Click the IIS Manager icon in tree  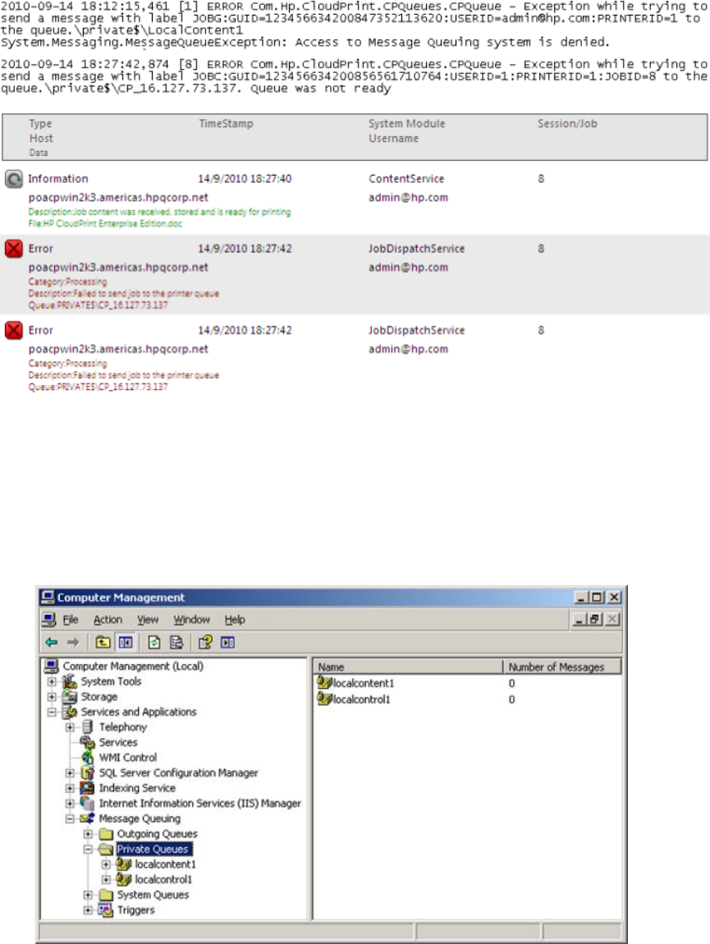point(88,803)
